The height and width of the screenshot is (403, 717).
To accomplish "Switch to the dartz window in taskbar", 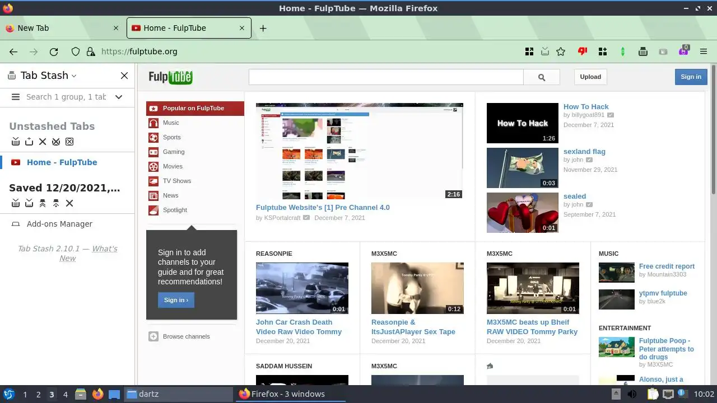I will pyautogui.click(x=179, y=394).
